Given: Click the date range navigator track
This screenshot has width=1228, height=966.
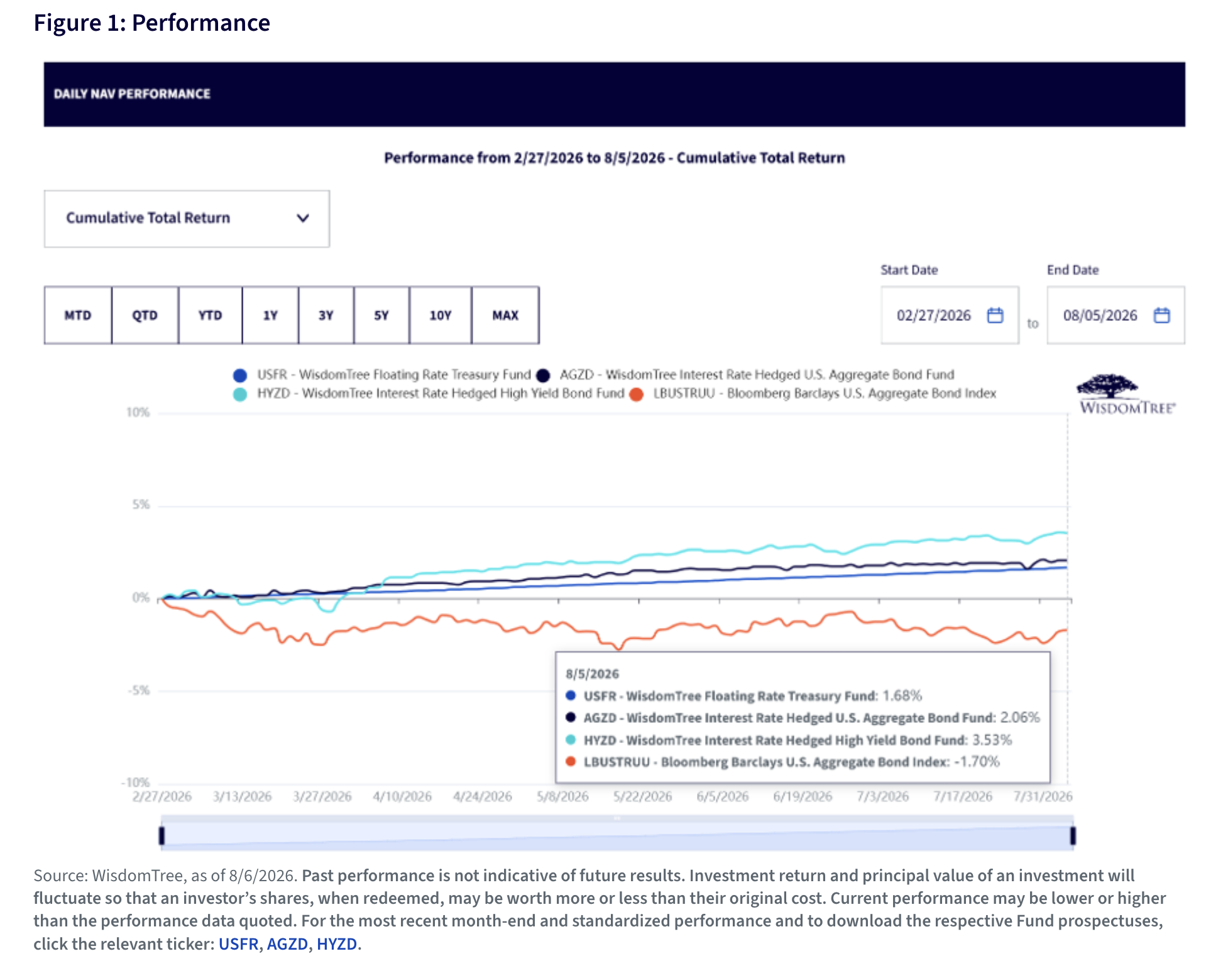Looking at the screenshot, I should (617, 836).
